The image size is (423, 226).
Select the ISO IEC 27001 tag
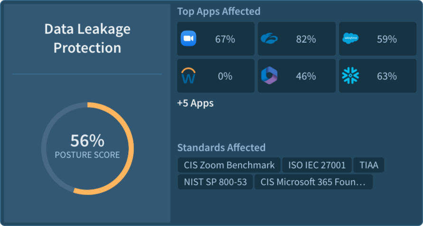pyautogui.click(x=317, y=165)
